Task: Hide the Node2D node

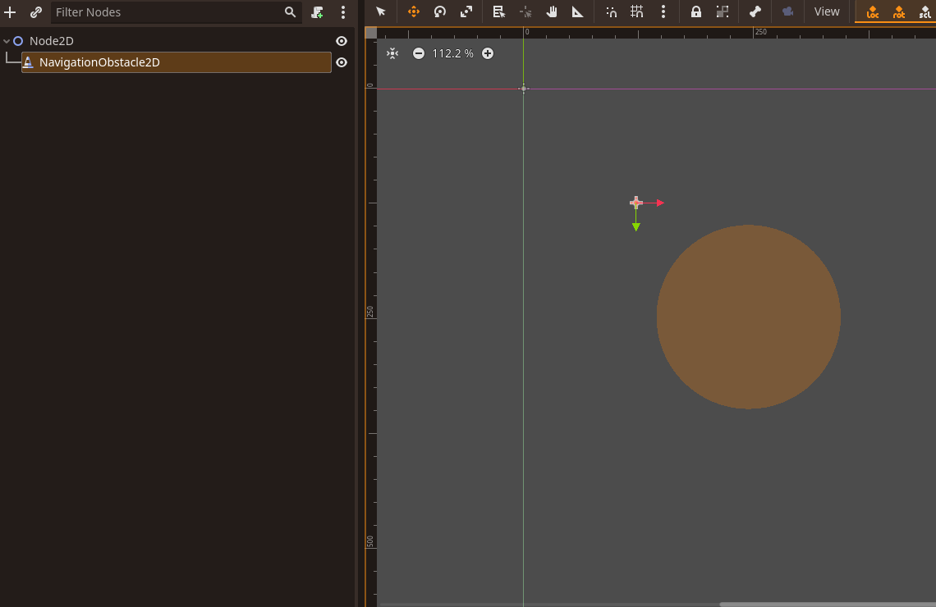Action: click(x=341, y=40)
